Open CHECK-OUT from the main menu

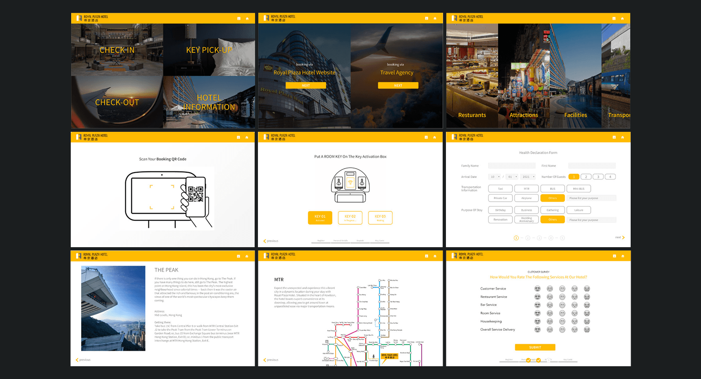(x=117, y=102)
